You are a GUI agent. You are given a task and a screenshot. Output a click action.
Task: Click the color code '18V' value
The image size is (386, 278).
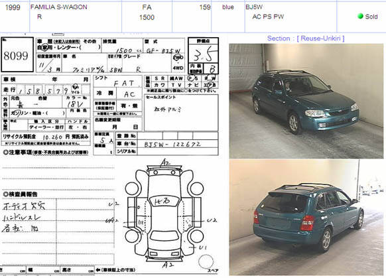(x=76, y=104)
